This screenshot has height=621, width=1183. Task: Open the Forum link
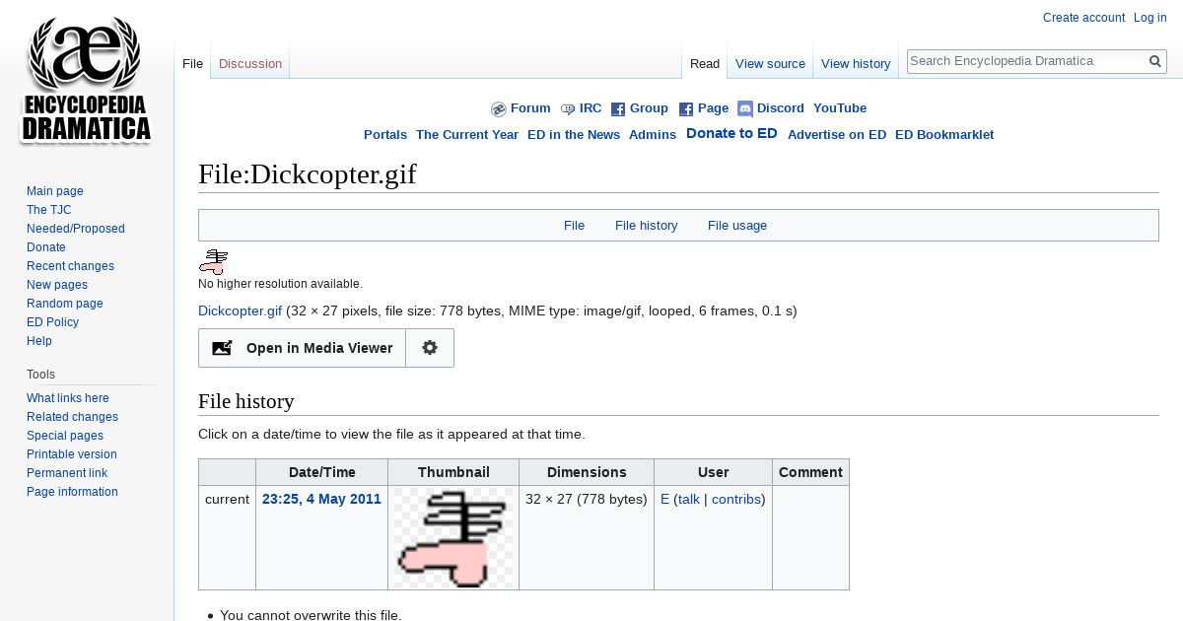tap(530, 108)
